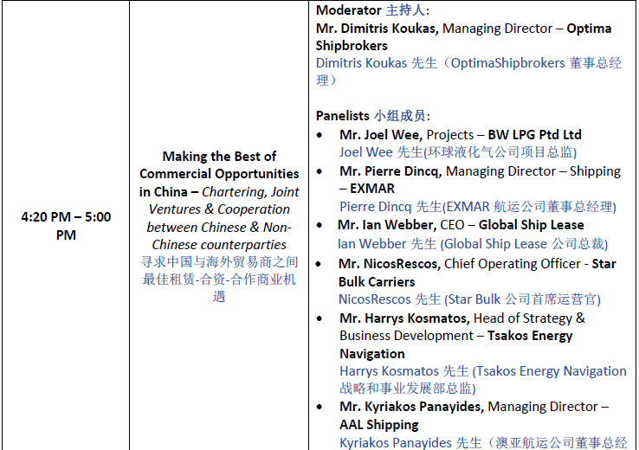639x450 pixels.
Task: Click the company 'AAL Shipping'
Action: tap(379, 425)
